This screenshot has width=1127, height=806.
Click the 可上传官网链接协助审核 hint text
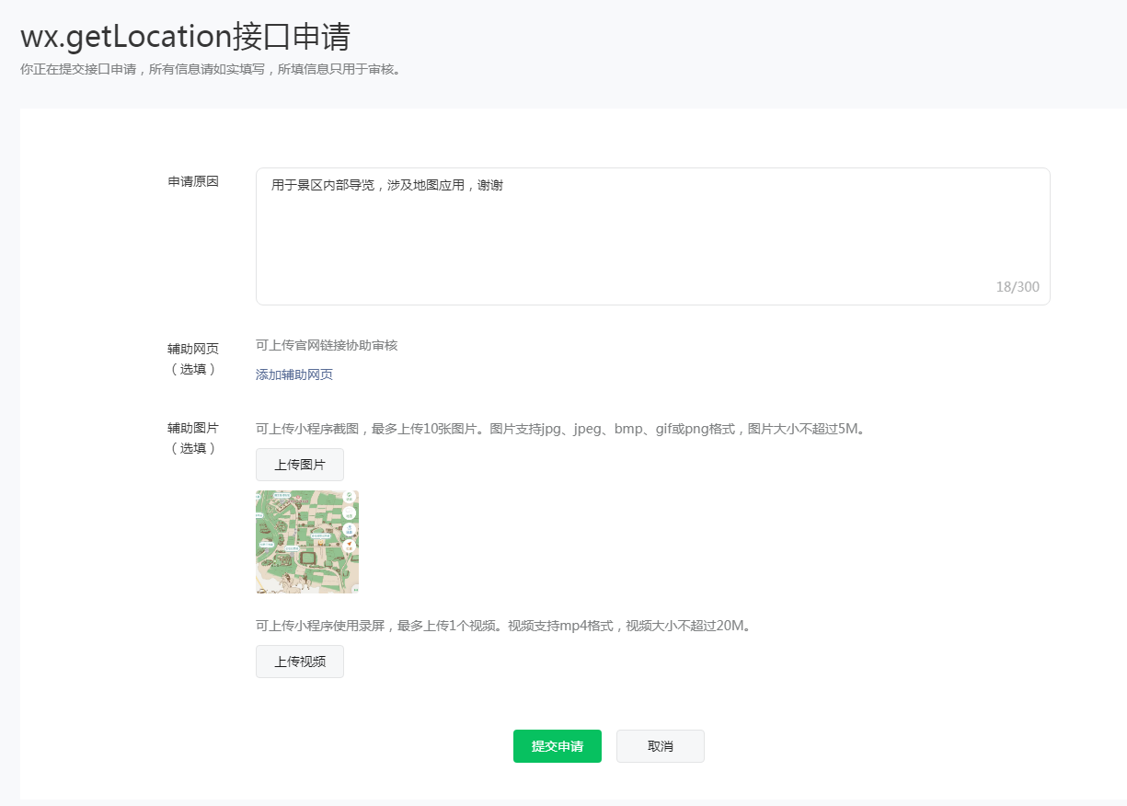[327, 345]
